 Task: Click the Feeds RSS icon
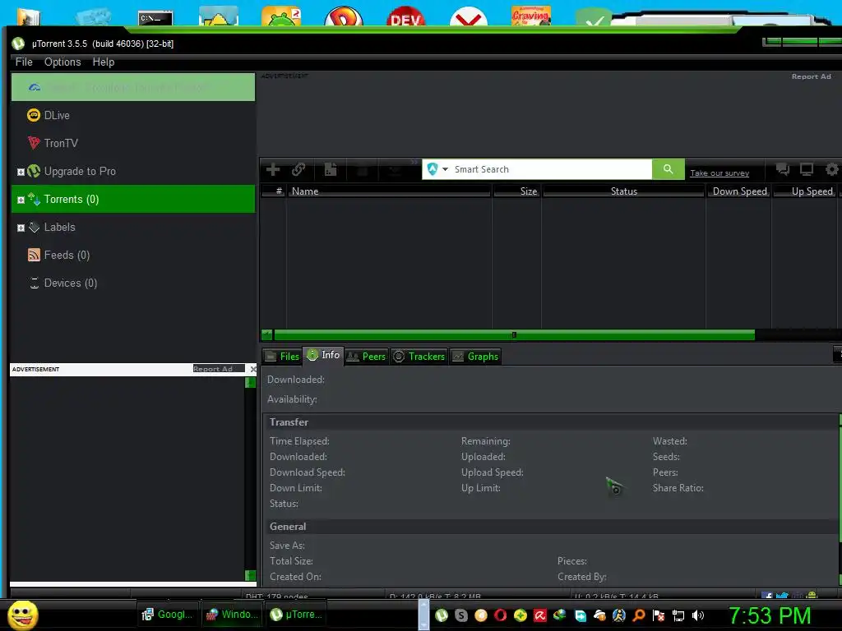34,255
